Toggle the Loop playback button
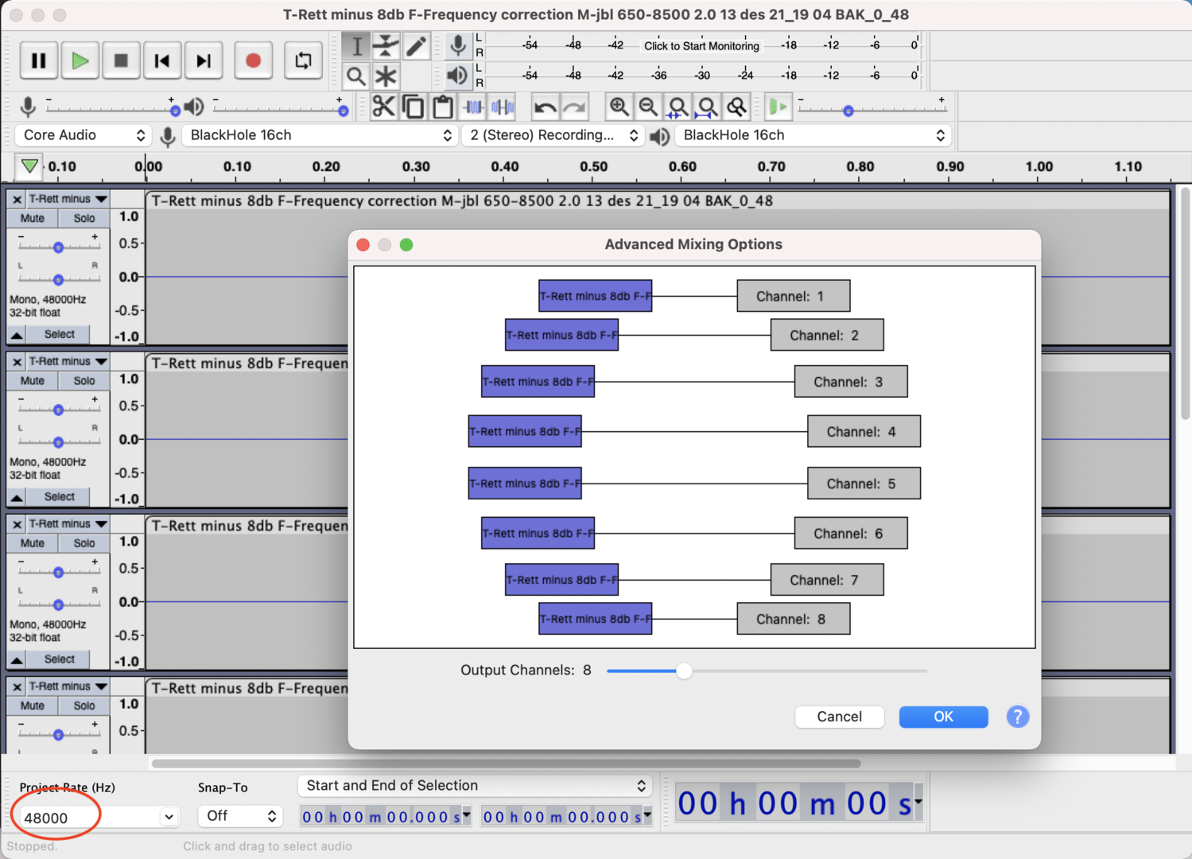The image size is (1192, 859). click(303, 60)
